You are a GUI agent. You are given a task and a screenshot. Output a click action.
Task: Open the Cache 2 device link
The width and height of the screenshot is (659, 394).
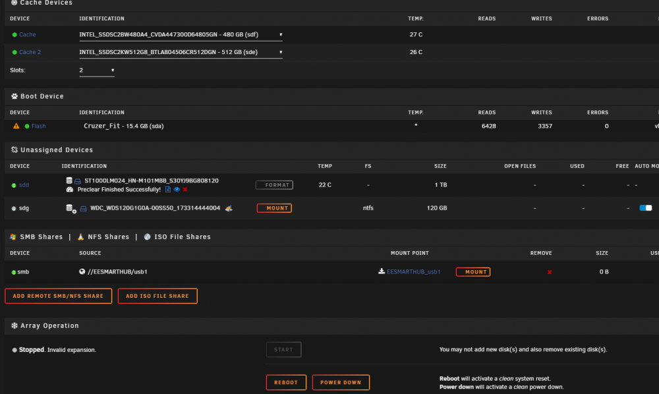click(30, 52)
